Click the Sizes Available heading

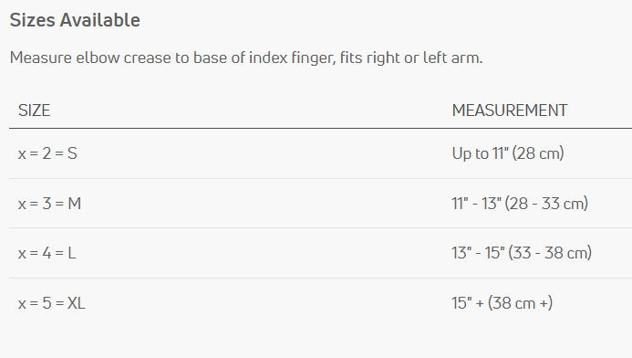pyautogui.click(x=75, y=20)
